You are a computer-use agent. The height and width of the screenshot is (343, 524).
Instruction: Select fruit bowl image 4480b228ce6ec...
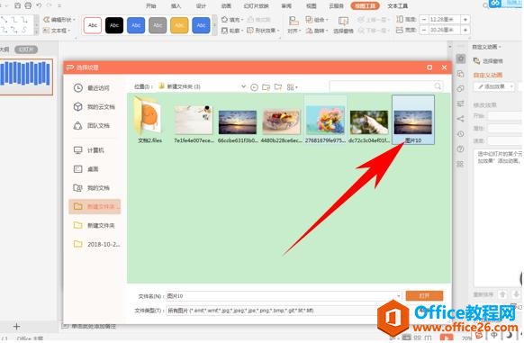pos(282,126)
